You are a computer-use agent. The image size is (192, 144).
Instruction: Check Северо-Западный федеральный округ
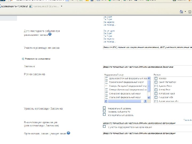click(106, 86)
